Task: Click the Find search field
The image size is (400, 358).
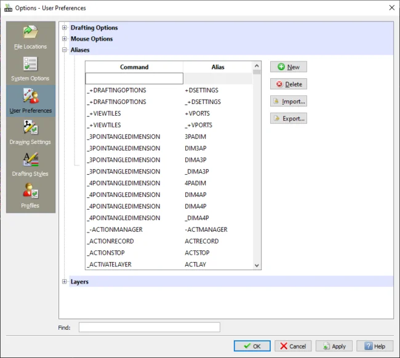Action: (149, 327)
